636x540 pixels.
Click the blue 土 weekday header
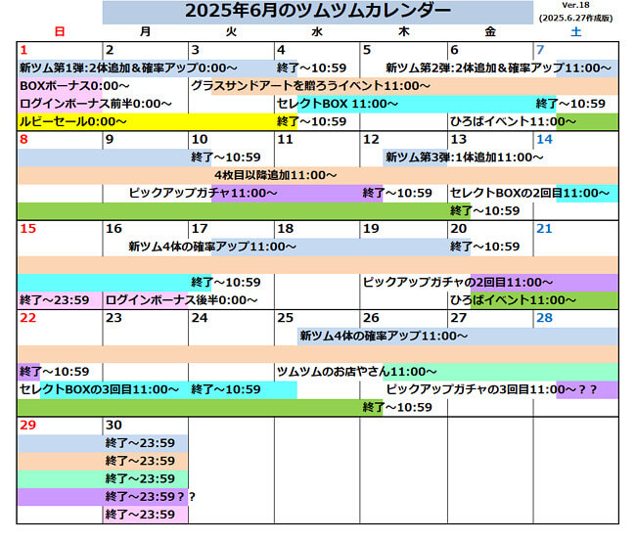pyautogui.click(x=574, y=32)
